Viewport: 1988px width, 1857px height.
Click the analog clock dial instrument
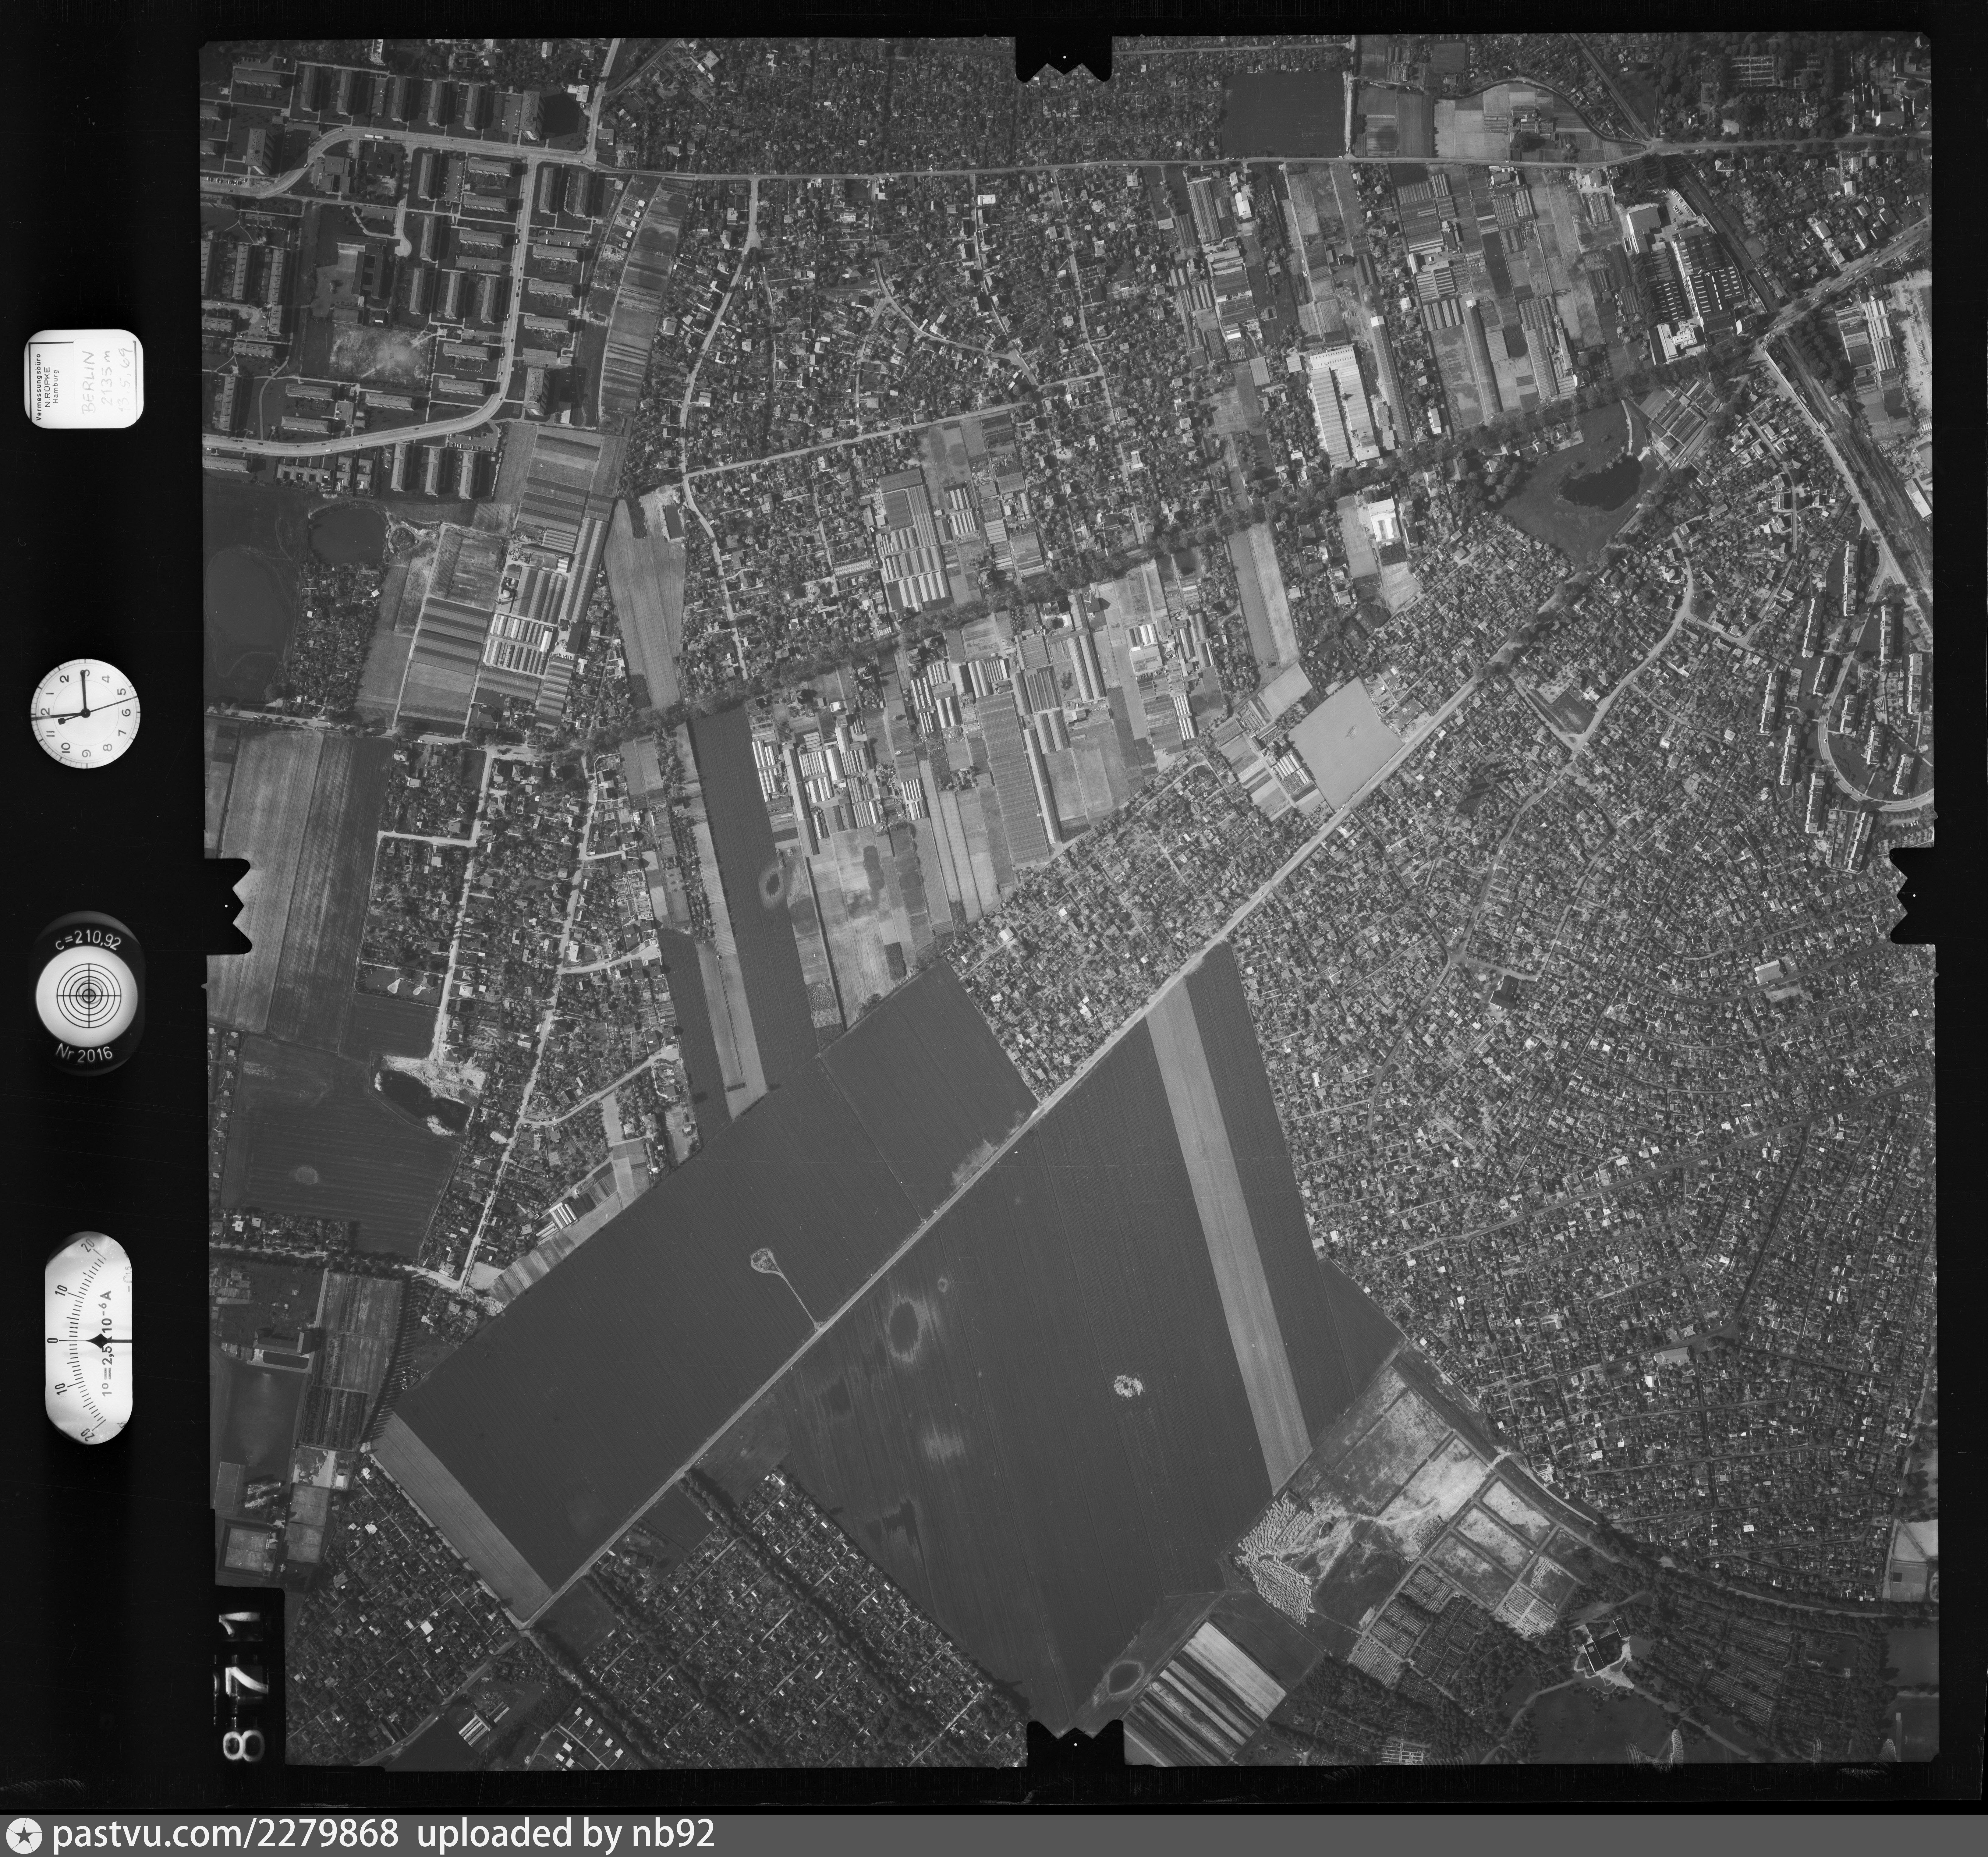pos(85,713)
